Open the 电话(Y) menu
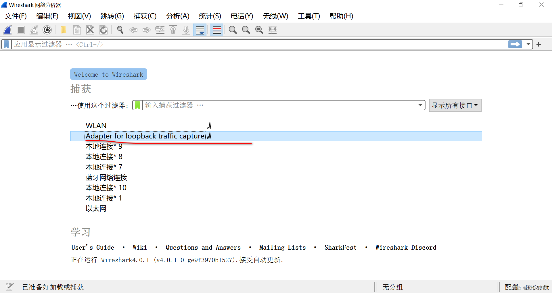The height and width of the screenshot is (293, 552). tap(242, 16)
